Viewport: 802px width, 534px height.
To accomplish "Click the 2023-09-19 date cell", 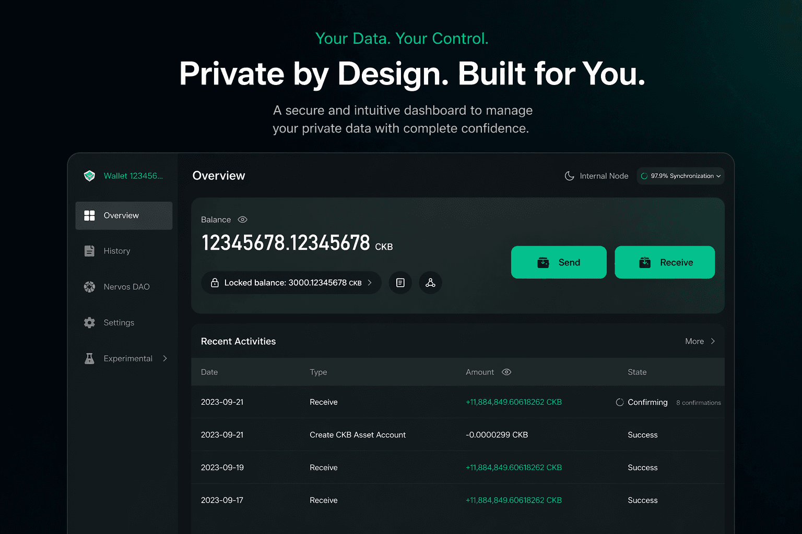I will 222,467.
